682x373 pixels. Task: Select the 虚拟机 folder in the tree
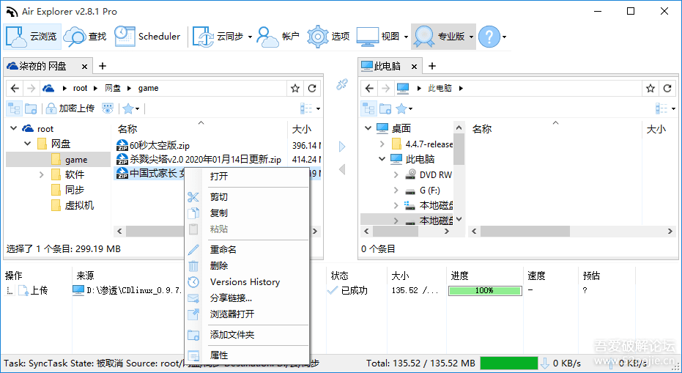(79, 205)
